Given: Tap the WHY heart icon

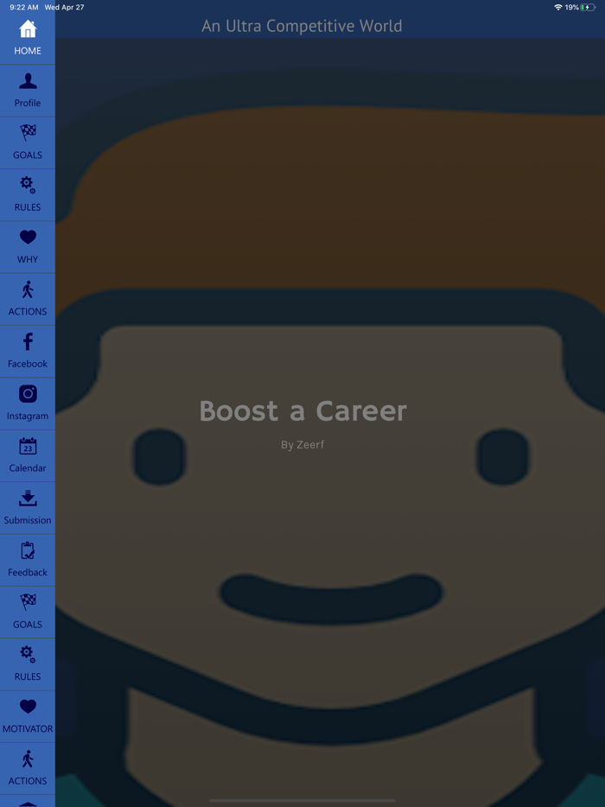Looking at the screenshot, I should 28,238.
